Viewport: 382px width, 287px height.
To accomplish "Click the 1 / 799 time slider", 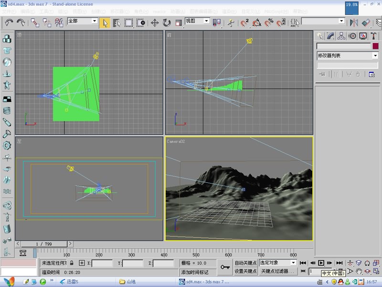I will (x=44, y=244).
